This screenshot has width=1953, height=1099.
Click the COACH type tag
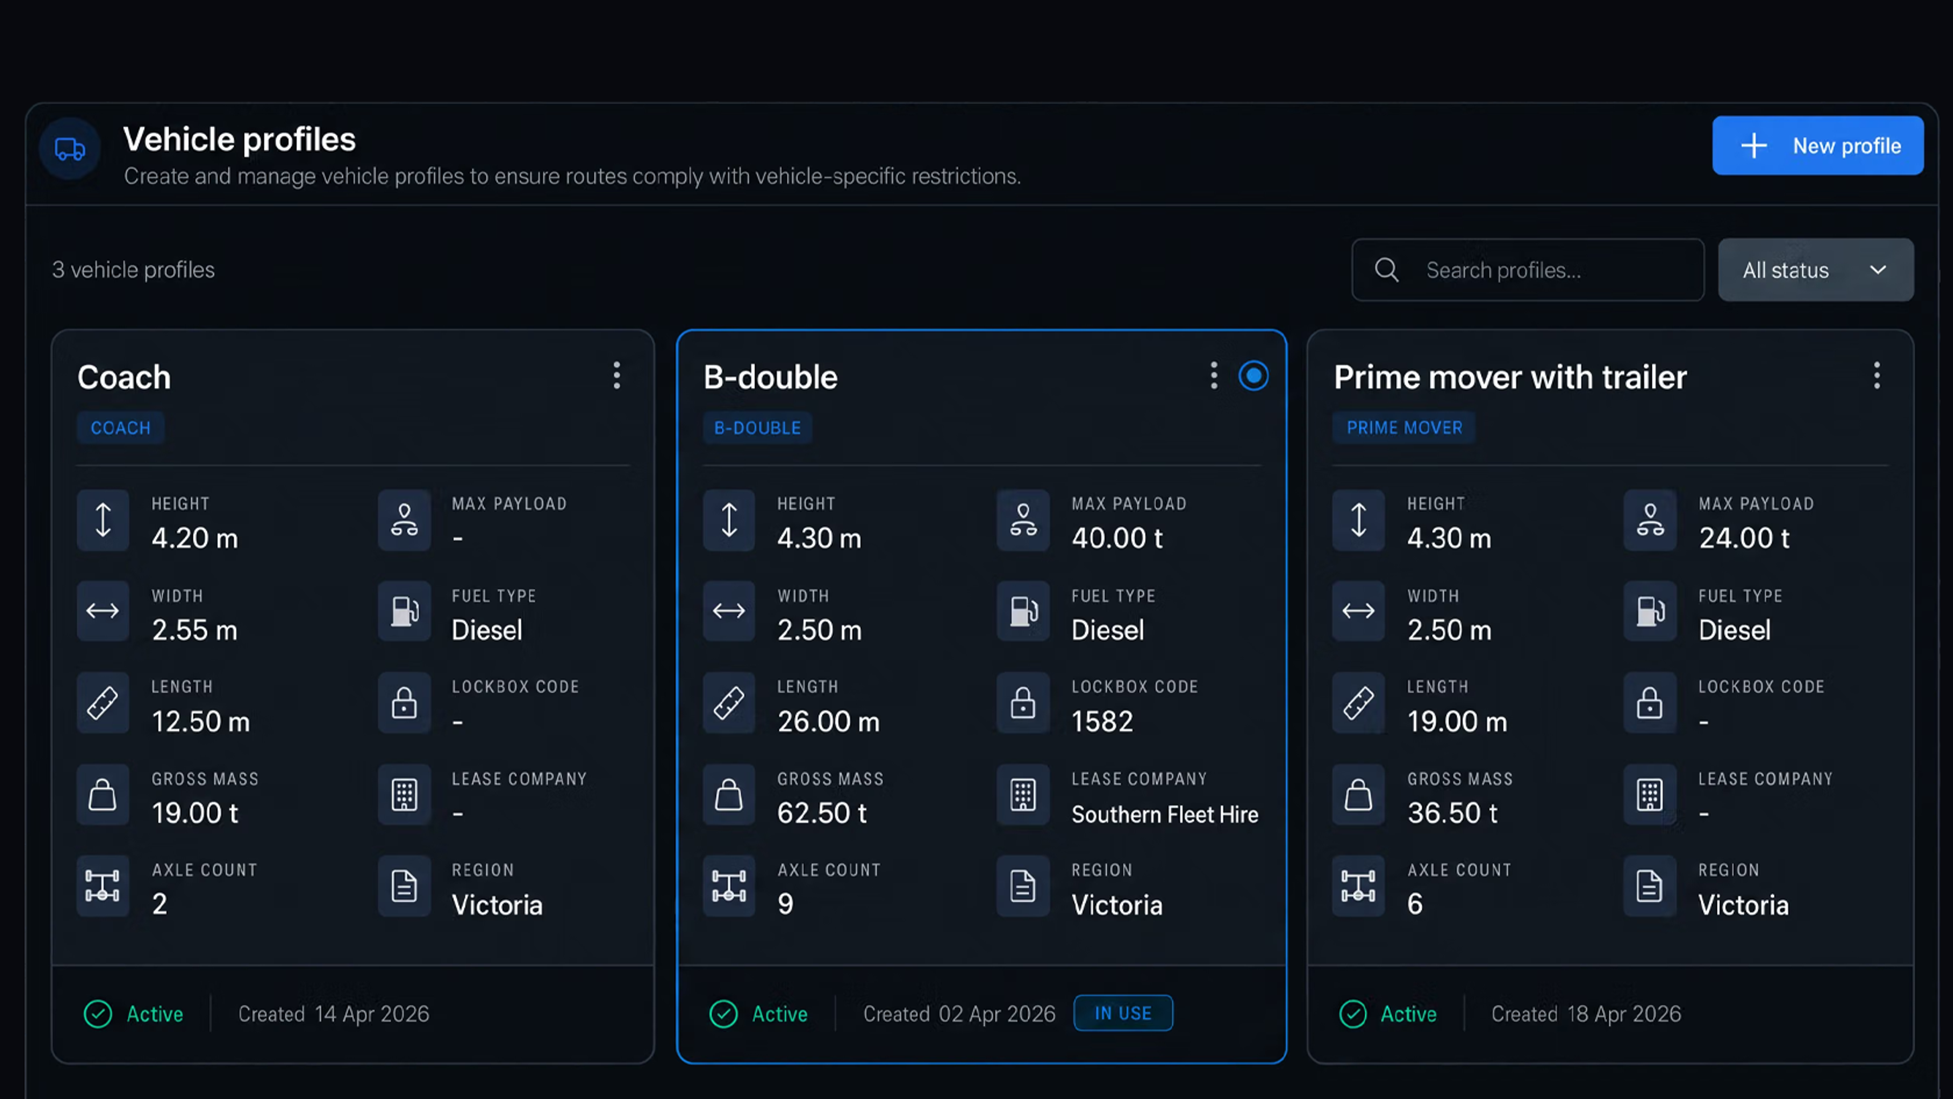point(121,428)
